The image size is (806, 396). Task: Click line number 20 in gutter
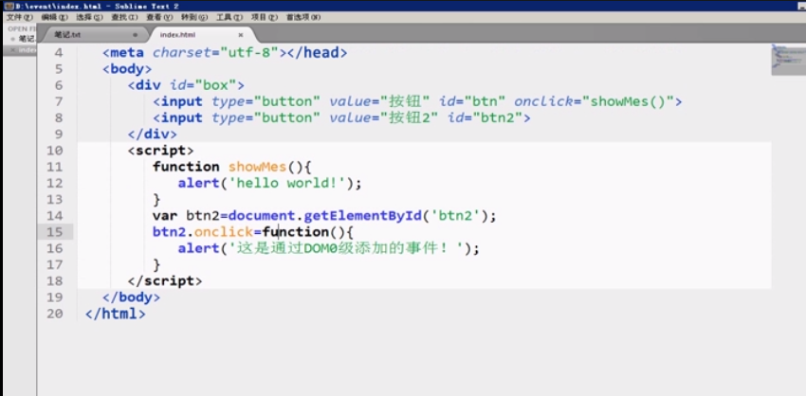tap(55, 314)
